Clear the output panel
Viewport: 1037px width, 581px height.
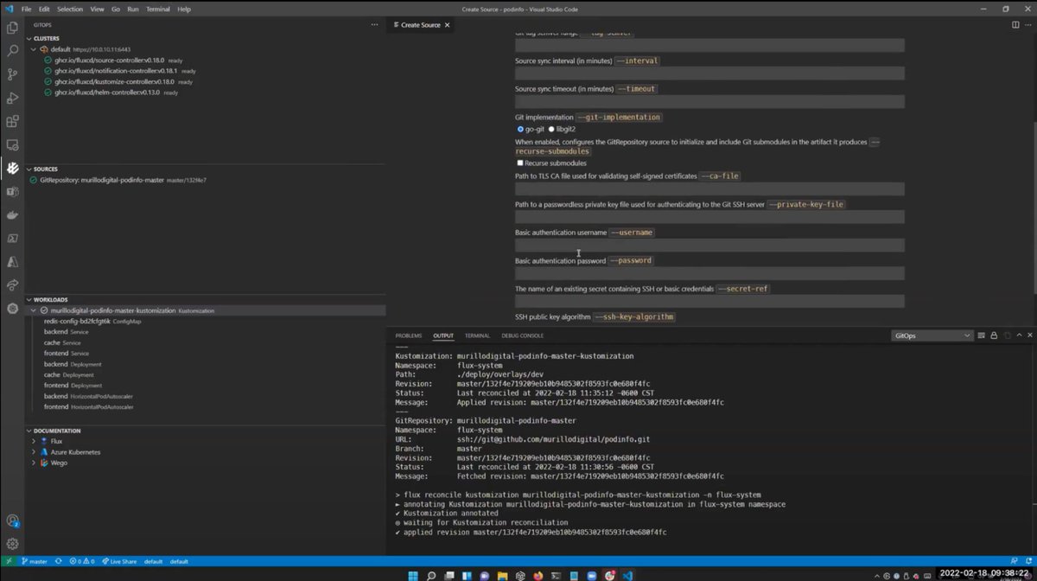(x=982, y=335)
